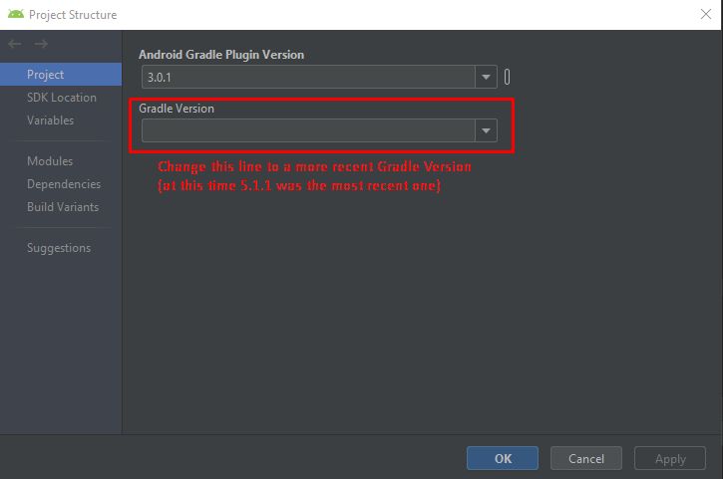Screen dimensions: 723x479
Task: Confirm with the OK button
Action: point(503,458)
